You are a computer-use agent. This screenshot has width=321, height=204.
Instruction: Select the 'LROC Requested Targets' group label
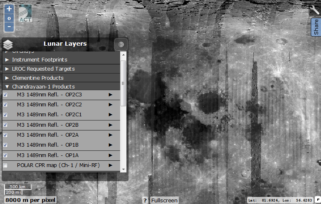43,69
